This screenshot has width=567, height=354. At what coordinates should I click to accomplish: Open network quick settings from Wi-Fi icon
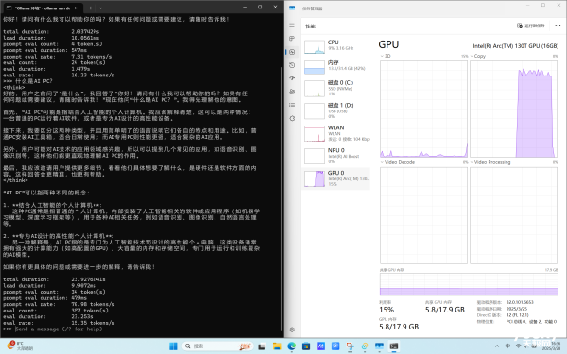point(518,346)
